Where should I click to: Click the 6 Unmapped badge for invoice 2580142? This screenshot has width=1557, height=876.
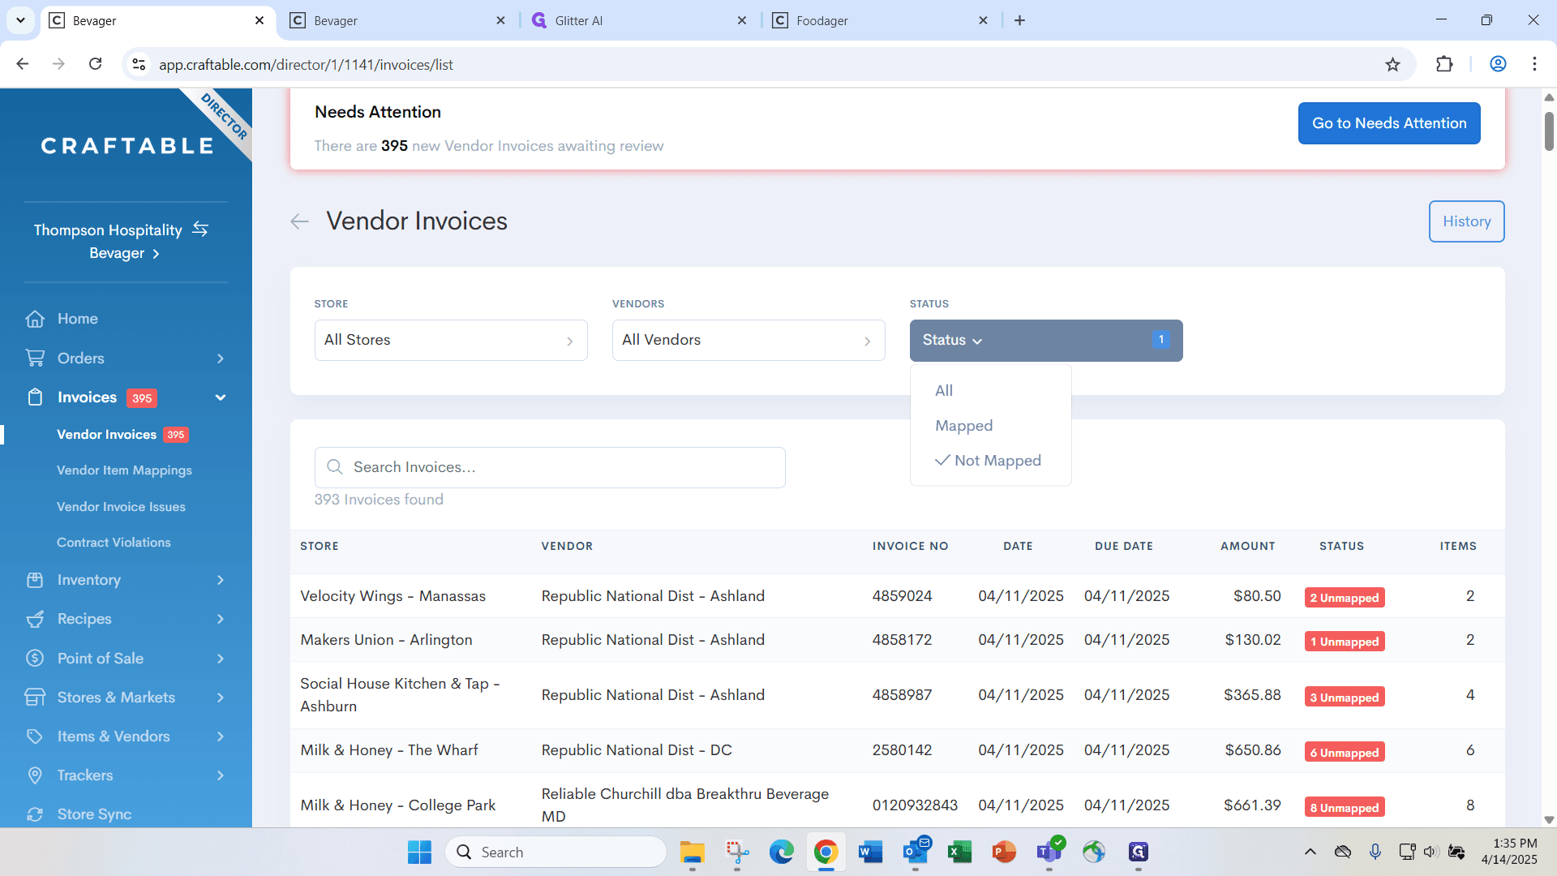tap(1345, 753)
